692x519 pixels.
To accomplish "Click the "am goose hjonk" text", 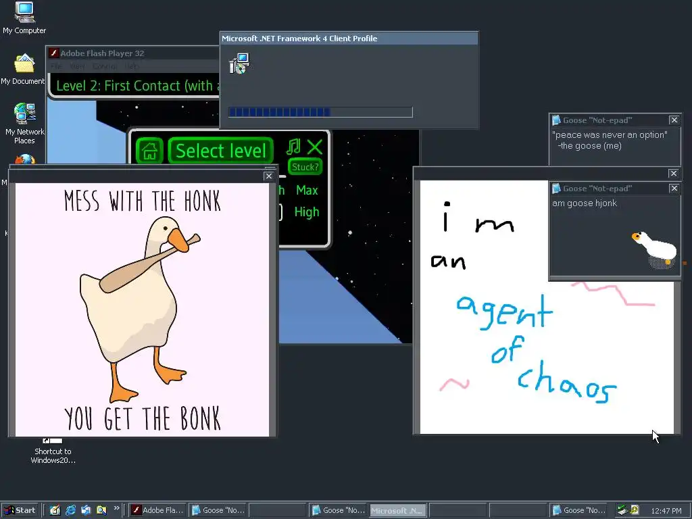I will pyautogui.click(x=585, y=203).
